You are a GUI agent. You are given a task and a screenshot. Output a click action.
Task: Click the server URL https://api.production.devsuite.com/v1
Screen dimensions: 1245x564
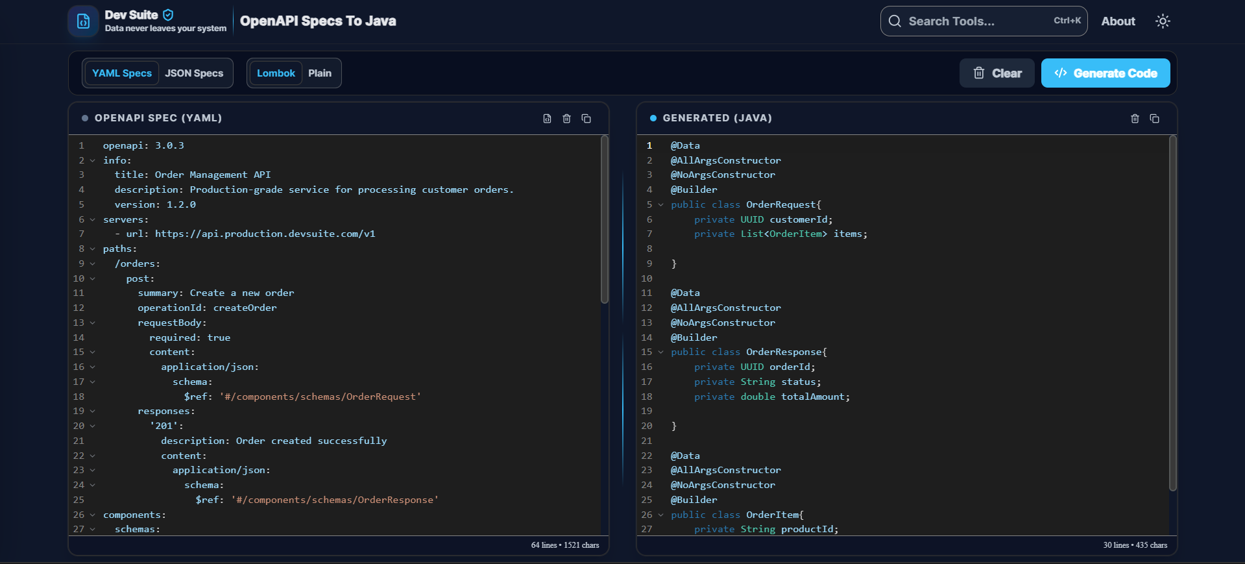tap(265, 234)
